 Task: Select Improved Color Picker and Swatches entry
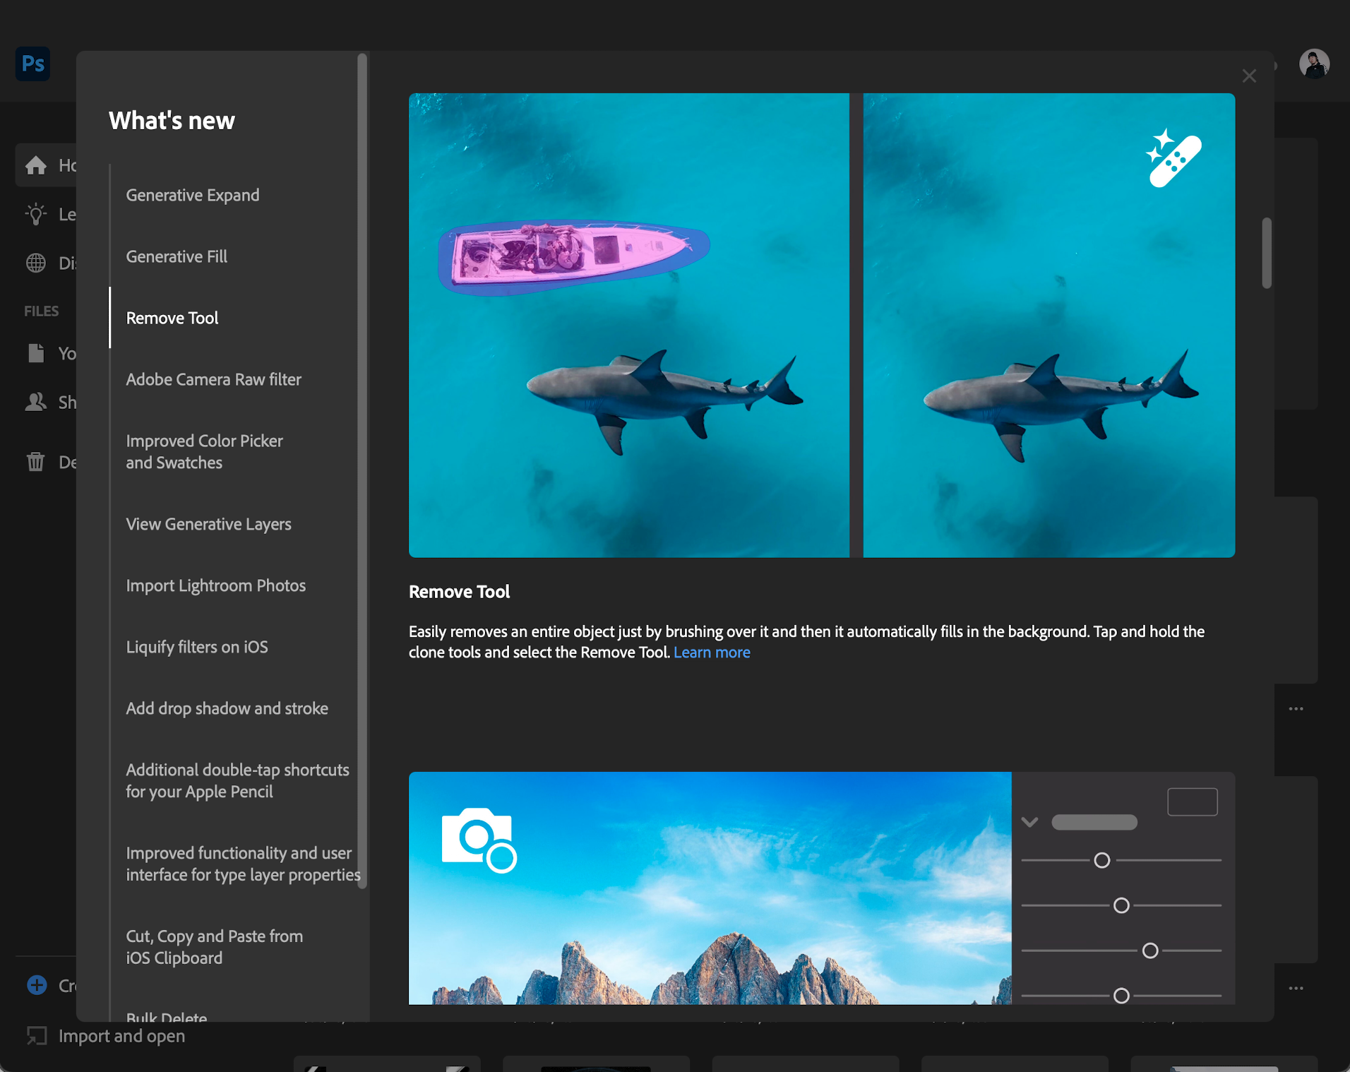(x=204, y=451)
